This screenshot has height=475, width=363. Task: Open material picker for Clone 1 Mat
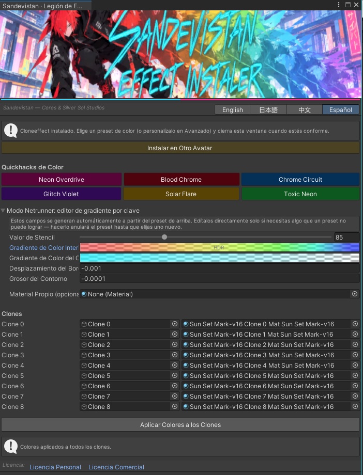click(x=355, y=334)
